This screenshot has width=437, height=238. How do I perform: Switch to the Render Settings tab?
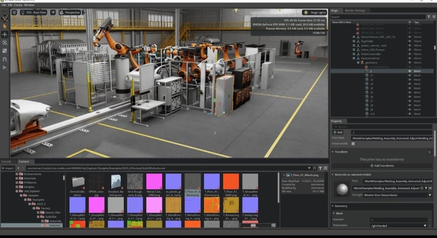click(355, 11)
